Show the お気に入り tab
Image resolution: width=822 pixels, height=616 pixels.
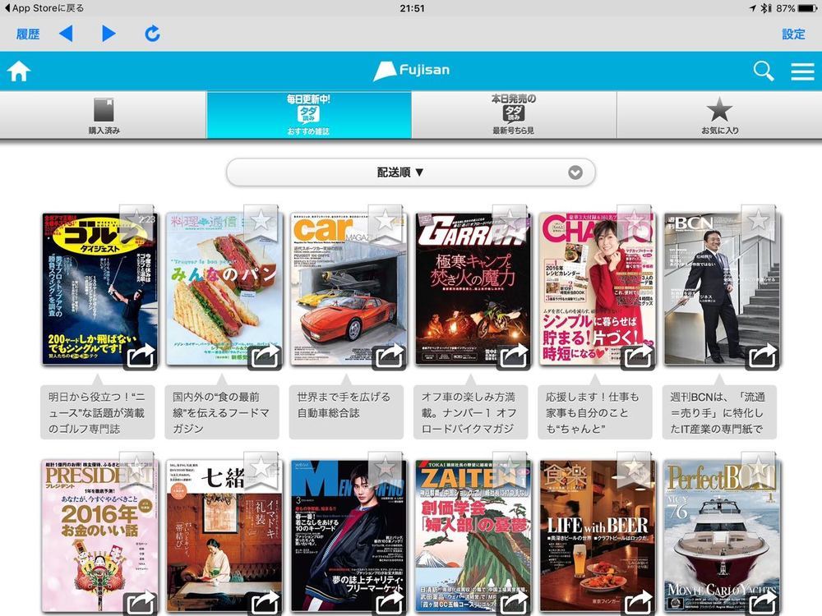pos(719,115)
